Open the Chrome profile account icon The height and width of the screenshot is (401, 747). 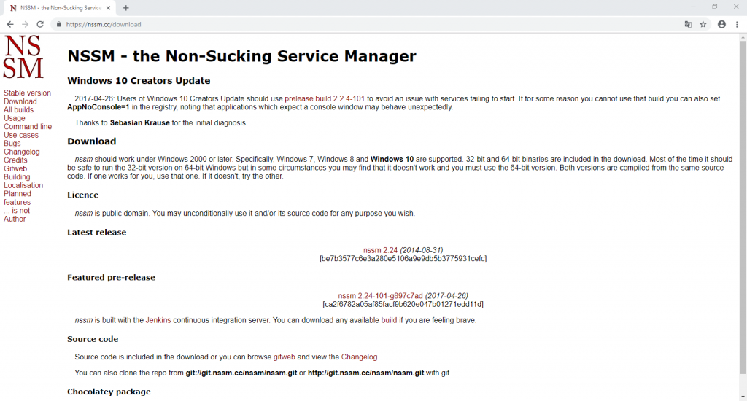point(721,24)
